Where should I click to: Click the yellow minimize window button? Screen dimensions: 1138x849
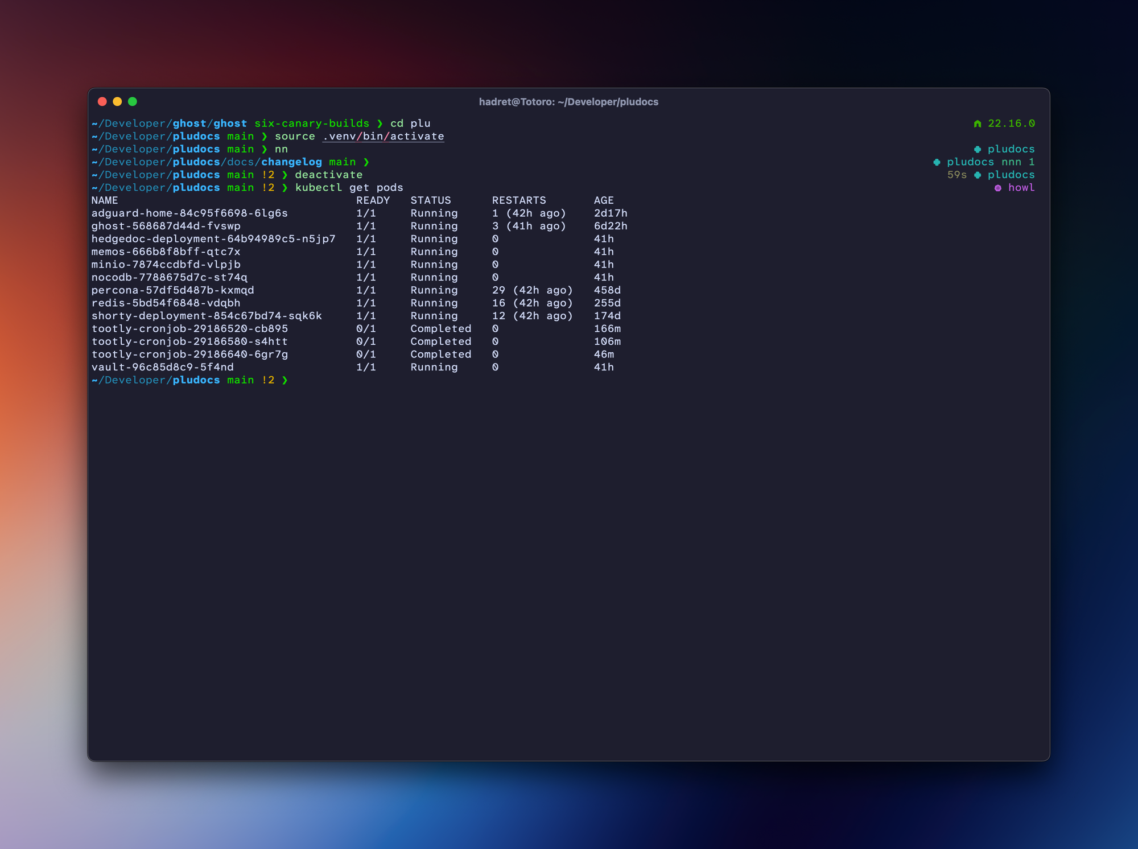click(x=117, y=101)
